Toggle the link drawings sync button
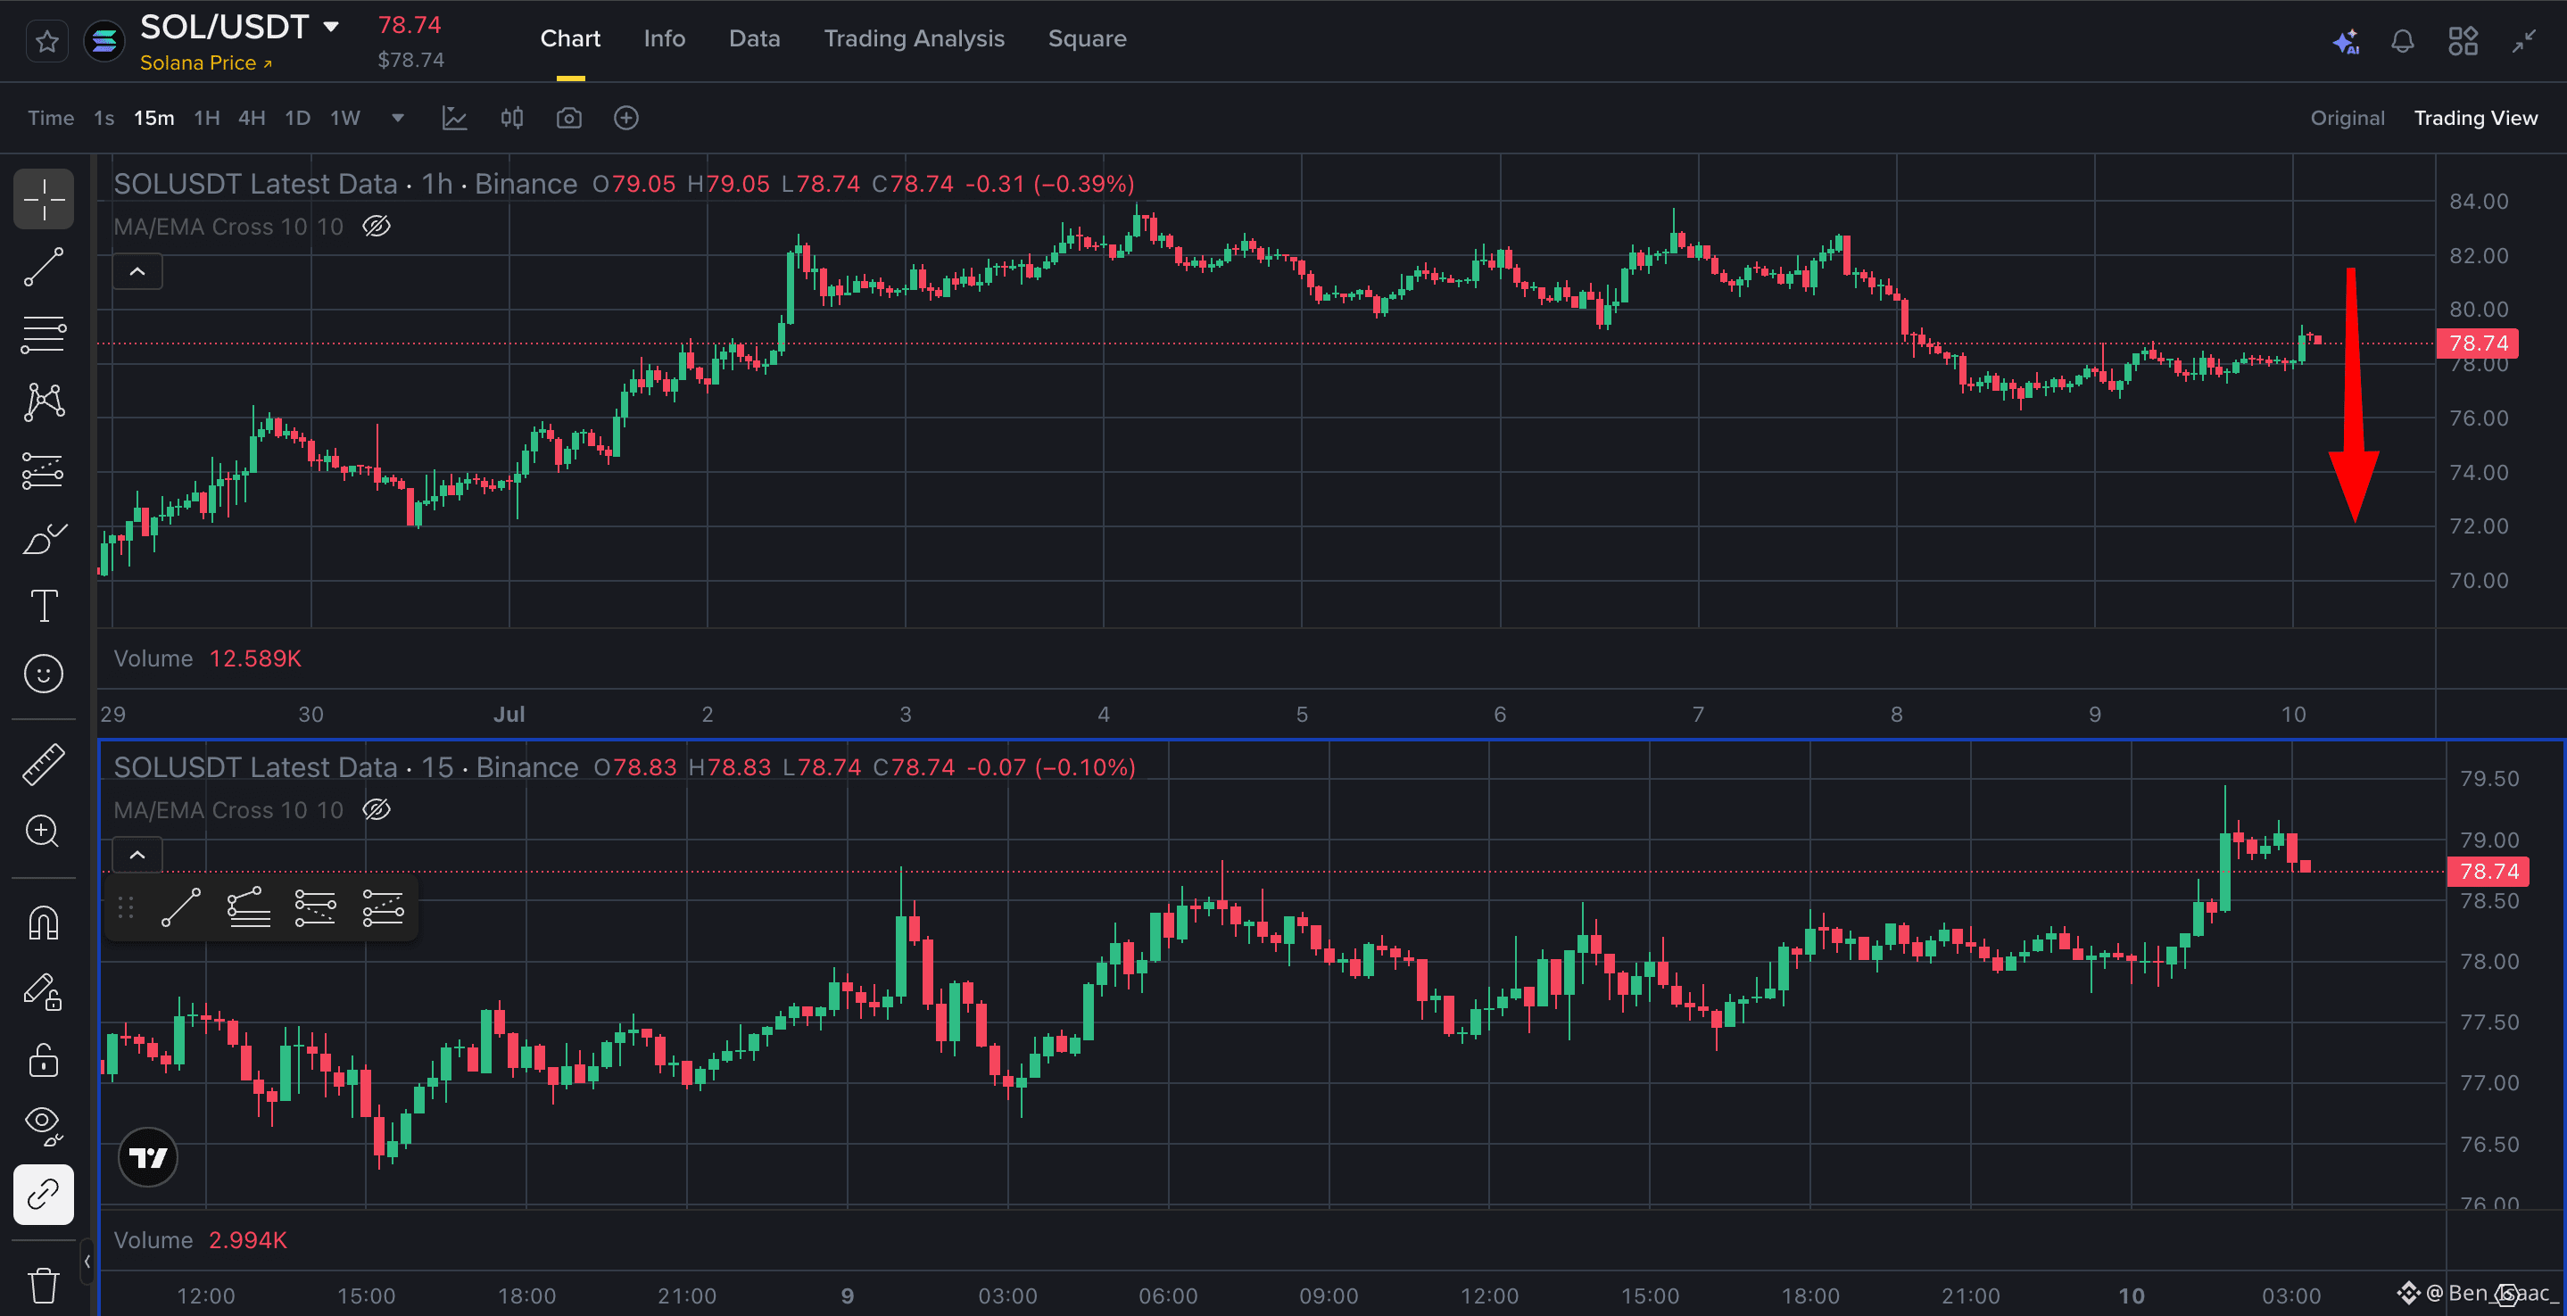This screenshot has height=1316, width=2567. [44, 1194]
